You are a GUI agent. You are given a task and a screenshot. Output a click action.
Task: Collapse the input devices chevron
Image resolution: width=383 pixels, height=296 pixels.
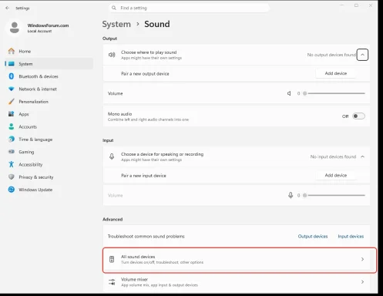tap(362, 156)
